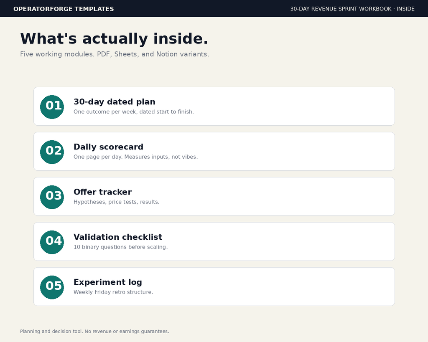Click the green 01 number badge

pyautogui.click(x=52, y=107)
